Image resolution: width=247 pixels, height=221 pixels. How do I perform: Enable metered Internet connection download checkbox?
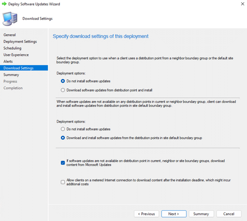pos(63,182)
